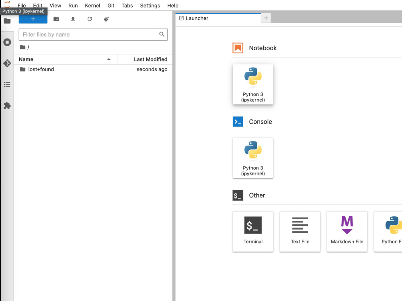Add a new tab next to Launcher
402x301 pixels.
pos(266,18)
